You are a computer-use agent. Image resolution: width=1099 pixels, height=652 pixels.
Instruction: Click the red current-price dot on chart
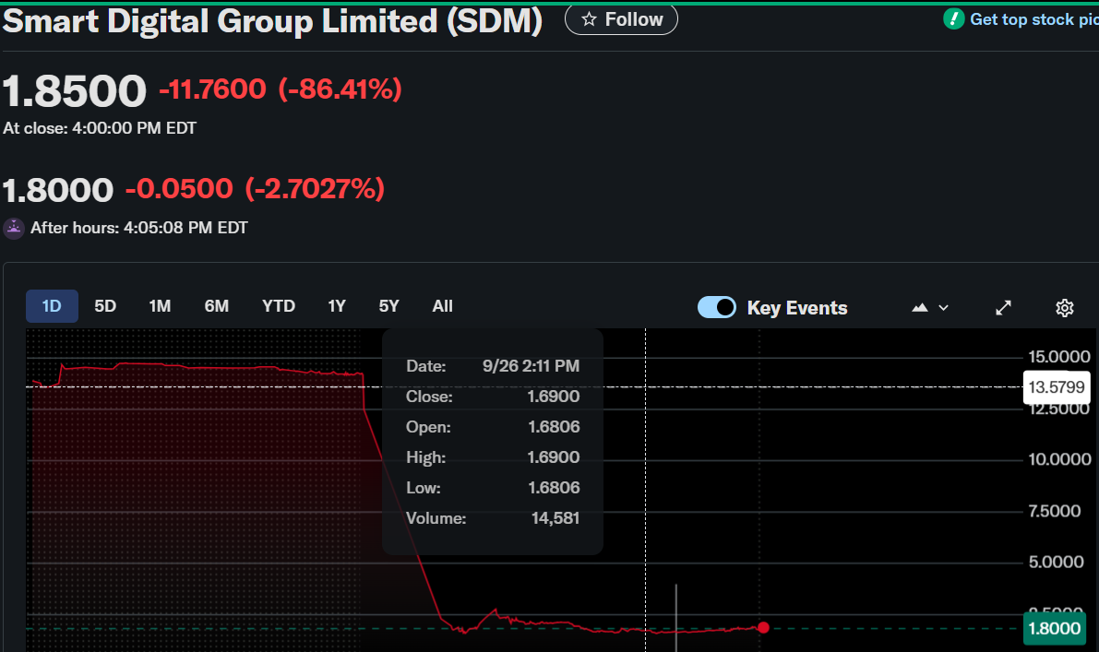point(763,627)
